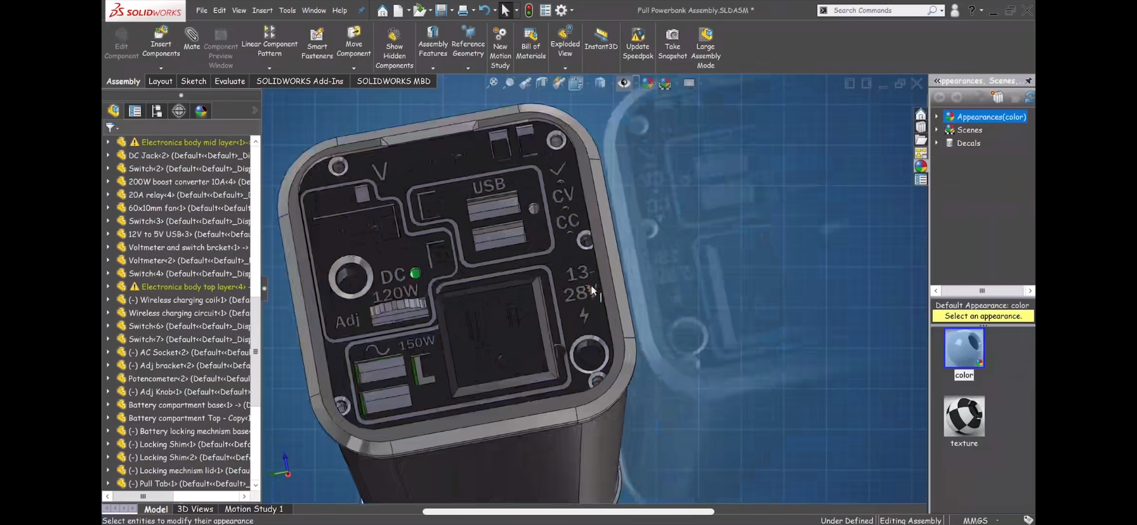Image resolution: width=1137 pixels, height=525 pixels.
Task: Click Show Hidden Components
Action: (394, 48)
